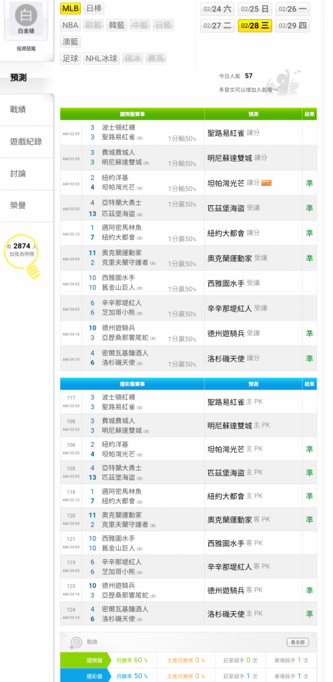The image size is (333, 682).
Task: Open the 戰績 sidebar section
Action: [27, 110]
